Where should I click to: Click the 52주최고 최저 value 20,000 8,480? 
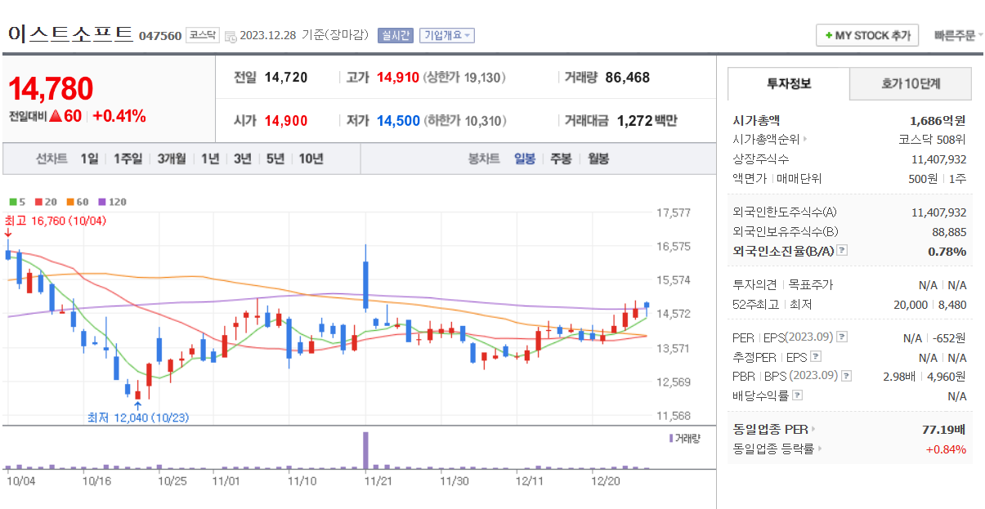point(930,305)
